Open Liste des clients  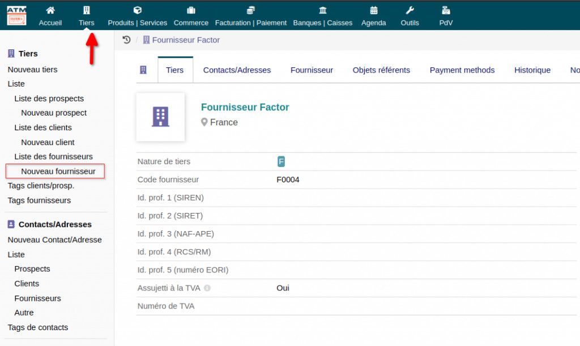43,127
